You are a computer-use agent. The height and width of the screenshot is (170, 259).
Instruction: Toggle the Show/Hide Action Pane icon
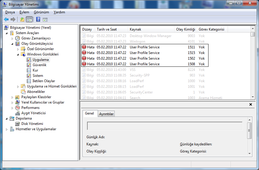click(45, 20)
